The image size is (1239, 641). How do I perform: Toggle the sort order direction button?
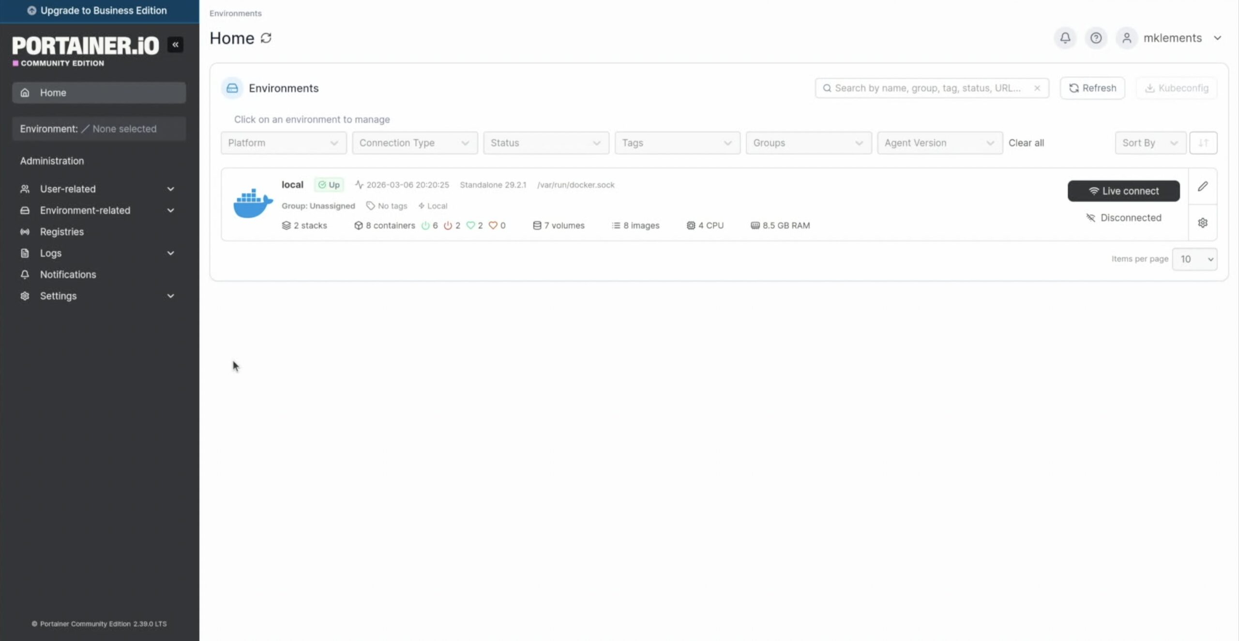point(1203,143)
